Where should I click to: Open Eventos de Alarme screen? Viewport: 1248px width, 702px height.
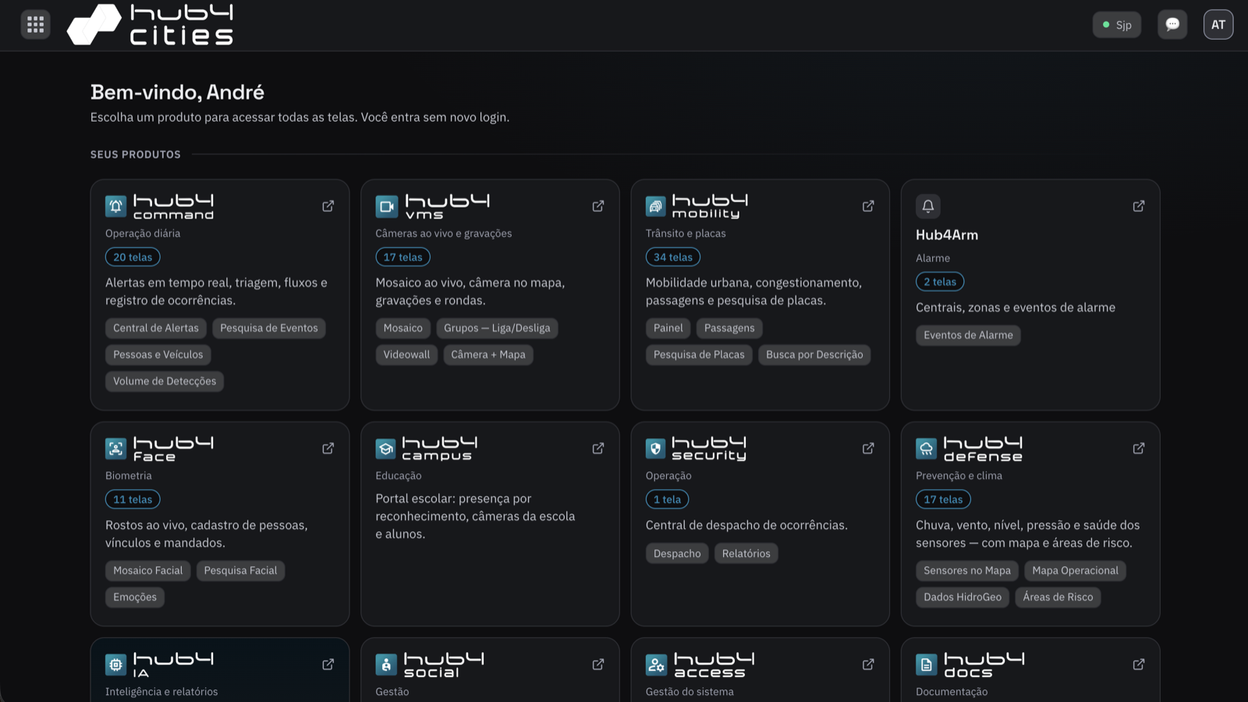968,335
